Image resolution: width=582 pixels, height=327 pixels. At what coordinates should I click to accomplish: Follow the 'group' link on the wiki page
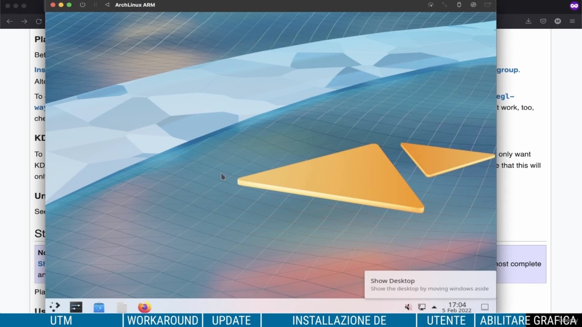click(x=507, y=69)
